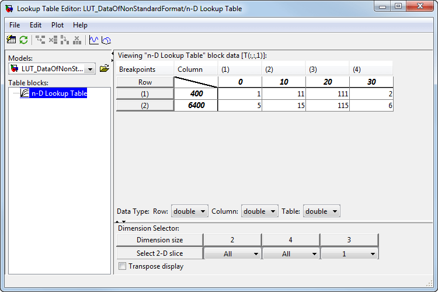The height and width of the screenshot is (292, 438).
Task: Click the insert column toolbar icon
Action: [64, 40]
